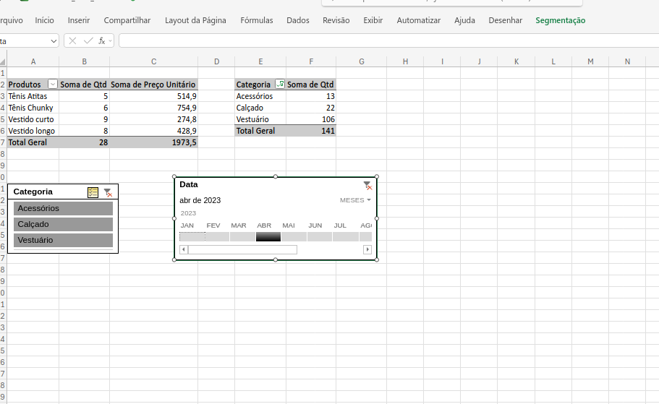Confirm formula entry with check icon

88,40
